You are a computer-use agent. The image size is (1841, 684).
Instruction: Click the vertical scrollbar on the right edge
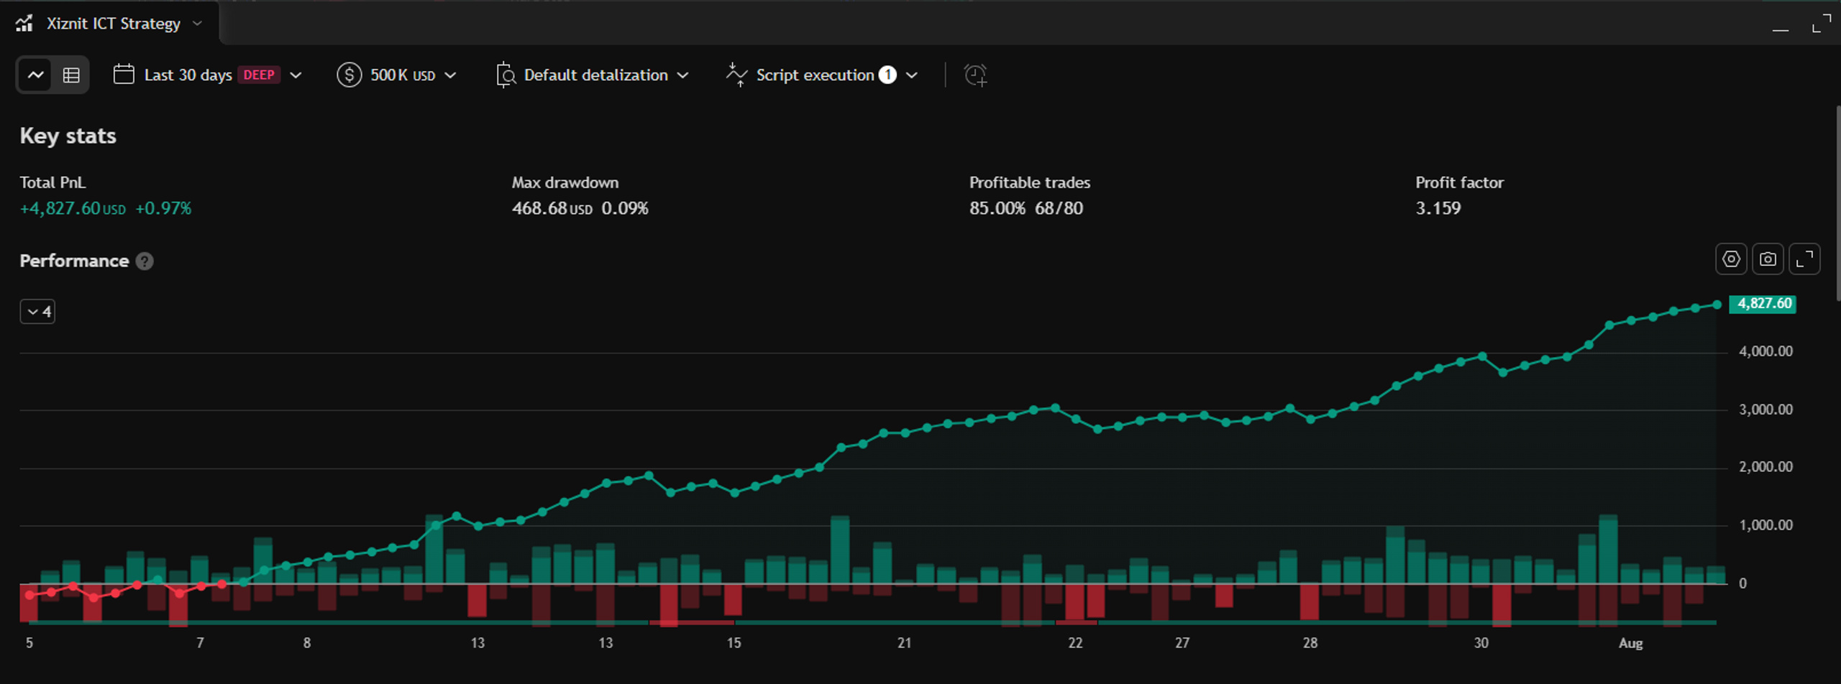(x=1837, y=205)
